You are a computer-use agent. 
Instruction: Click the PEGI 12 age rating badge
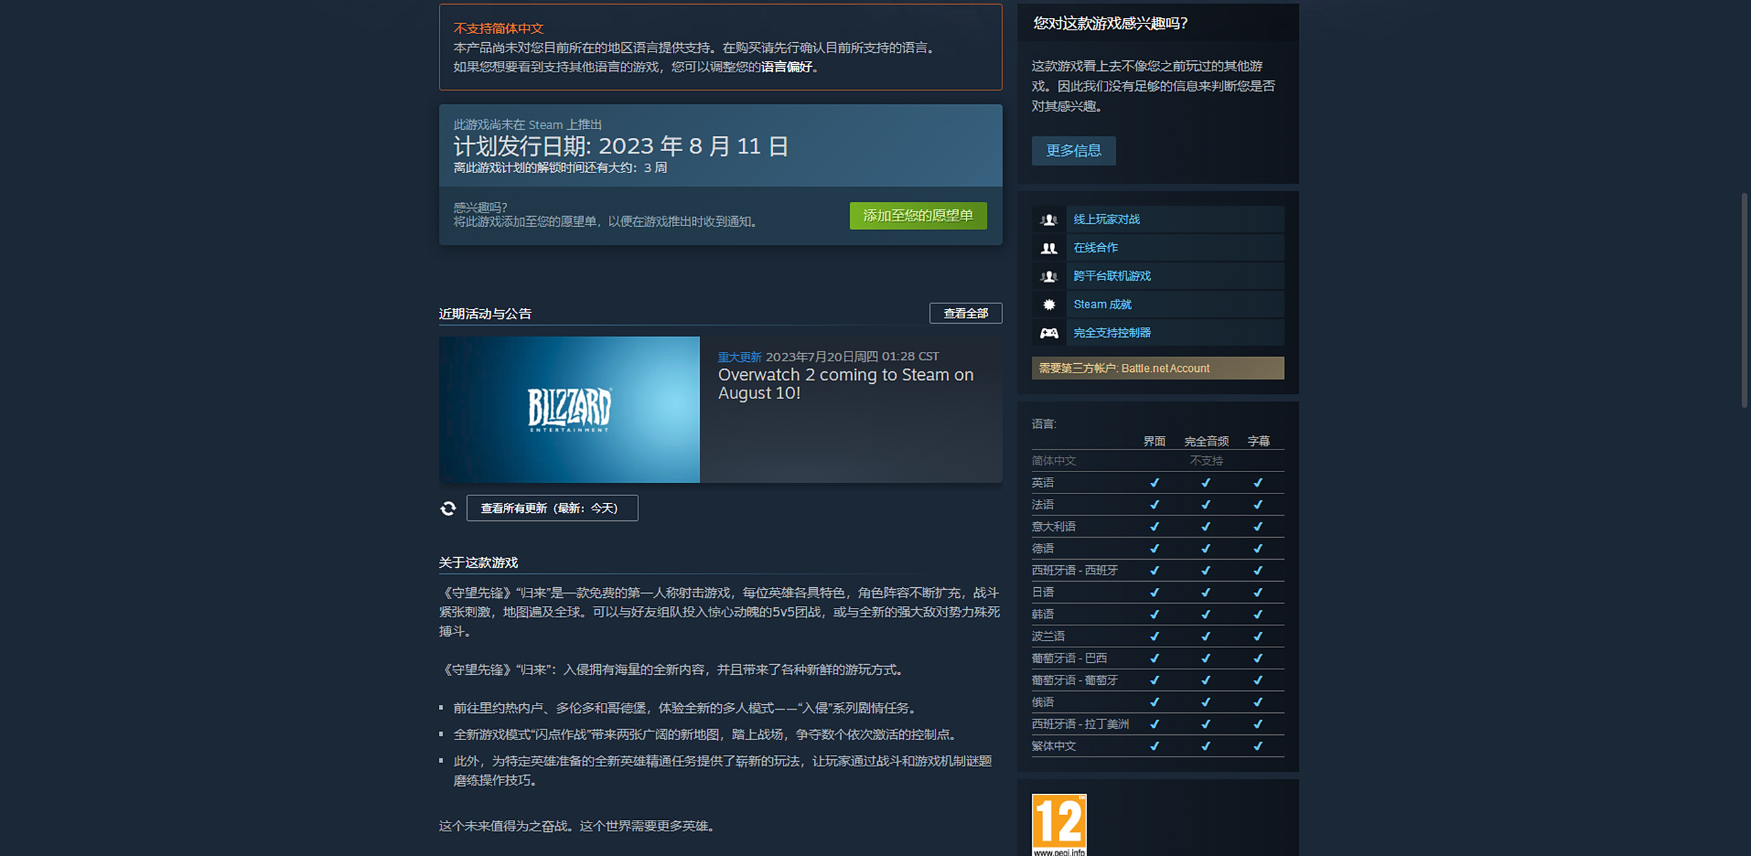point(1059,825)
